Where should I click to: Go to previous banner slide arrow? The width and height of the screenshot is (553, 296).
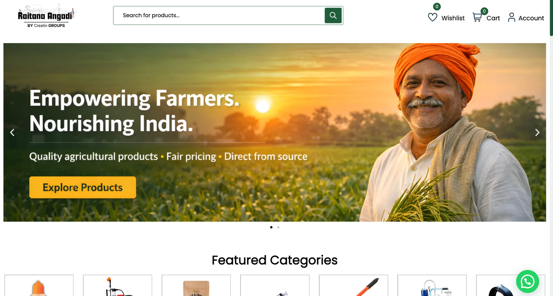click(12, 132)
